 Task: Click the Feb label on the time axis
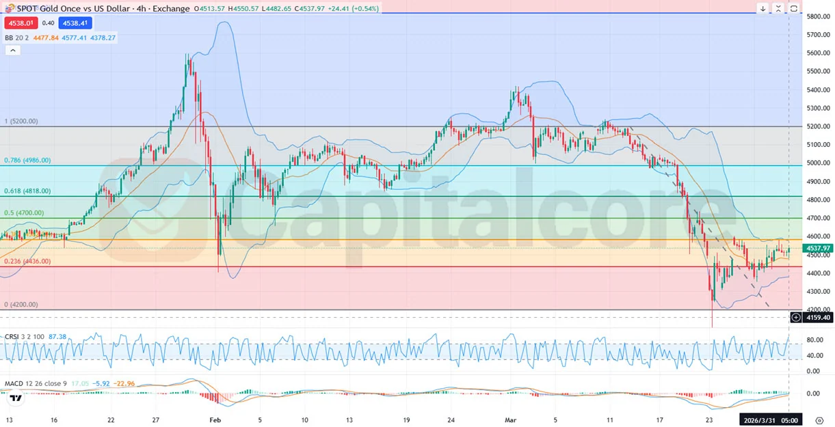[x=215, y=420]
